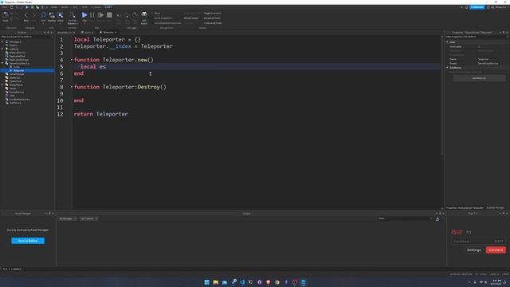The image size is (510, 287).
Task: Select TestService in the Explorer tree
Action: tap(15, 103)
